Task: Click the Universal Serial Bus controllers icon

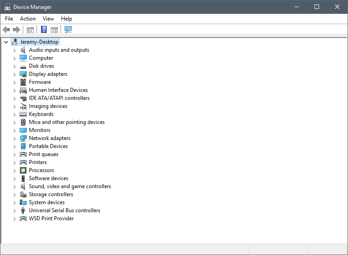Action: (23, 210)
